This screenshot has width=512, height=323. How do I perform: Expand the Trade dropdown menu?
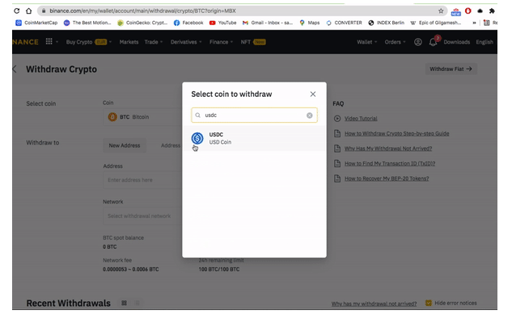[x=154, y=42]
